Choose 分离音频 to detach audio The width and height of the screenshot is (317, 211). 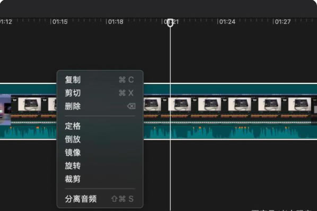[100, 199]
